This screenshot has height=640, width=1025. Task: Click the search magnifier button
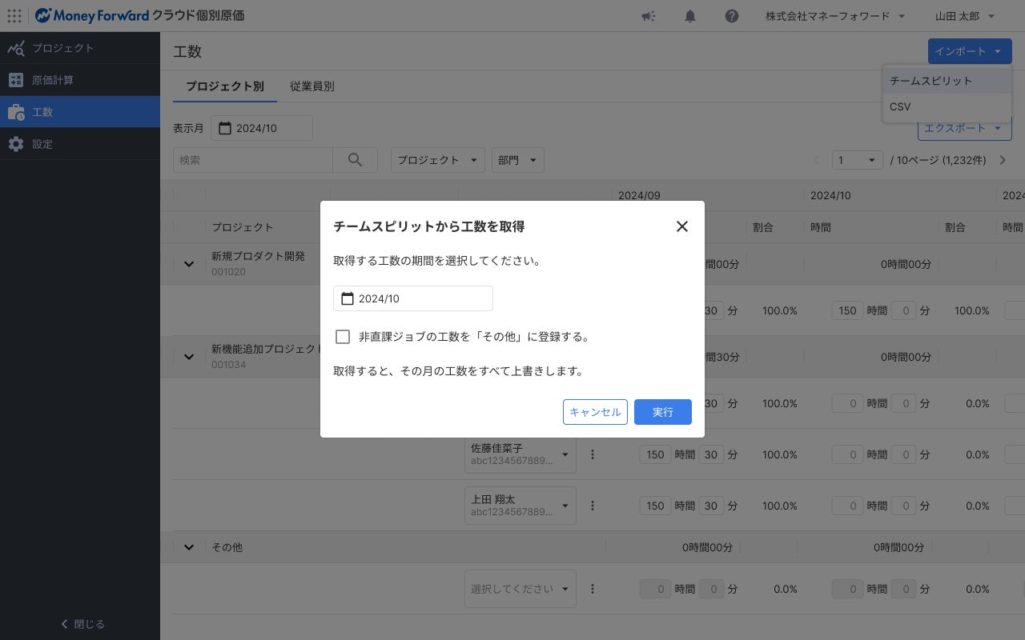point(356,160)
